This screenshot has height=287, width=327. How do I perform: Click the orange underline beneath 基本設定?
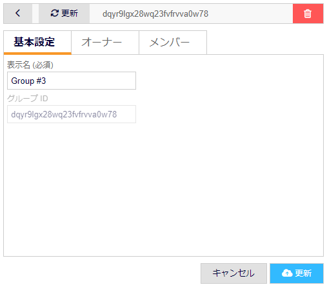point(37,54)
